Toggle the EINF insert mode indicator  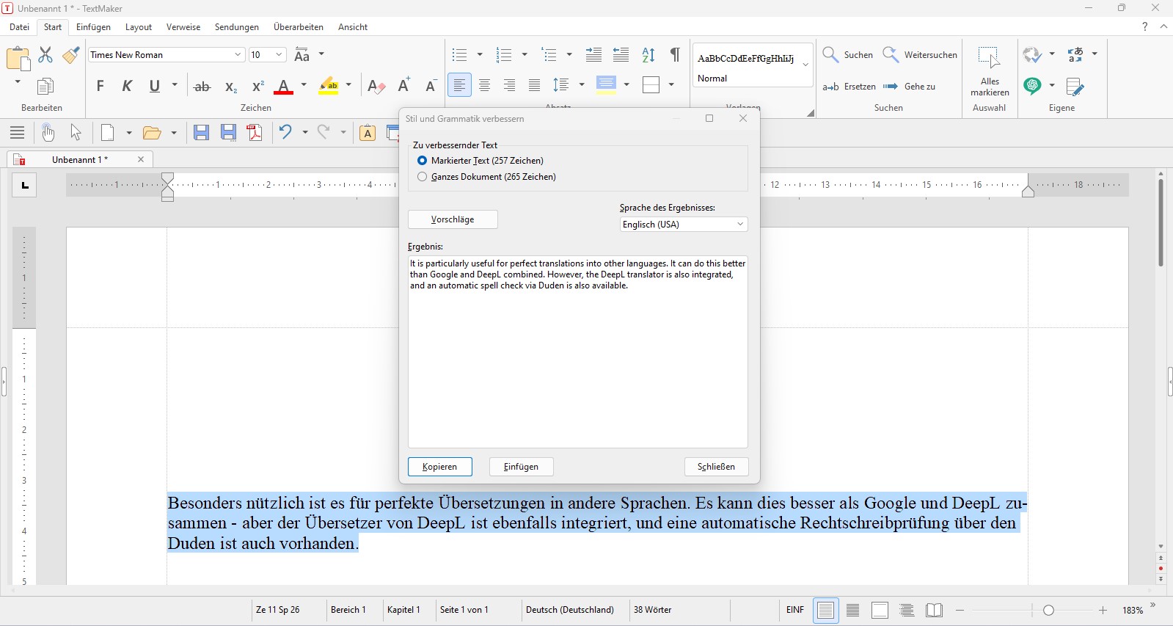[x=794, y=610]
